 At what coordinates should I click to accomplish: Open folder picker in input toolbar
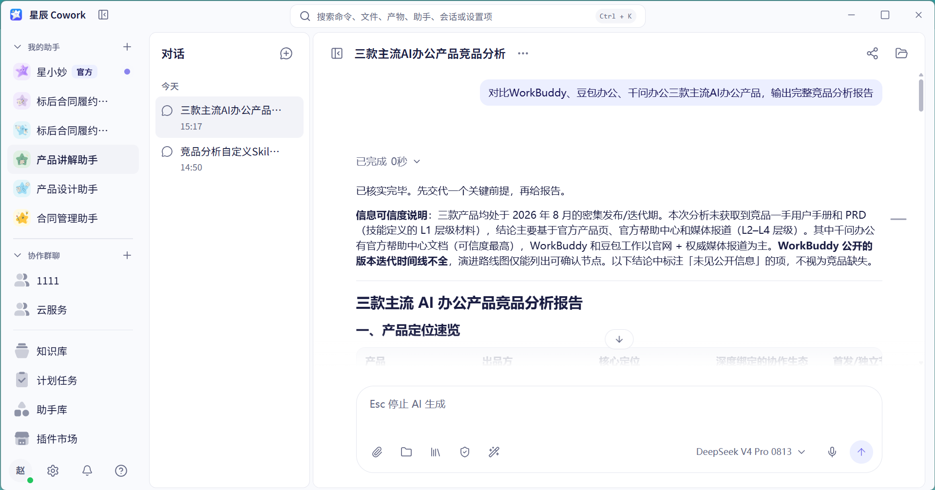(406, 452)
